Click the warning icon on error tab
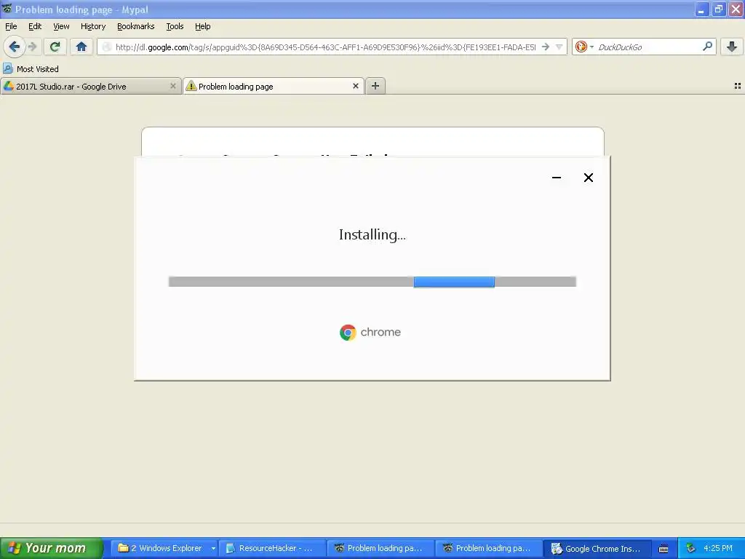The height and width of the screenshot is (559, 745). (191, 86)
